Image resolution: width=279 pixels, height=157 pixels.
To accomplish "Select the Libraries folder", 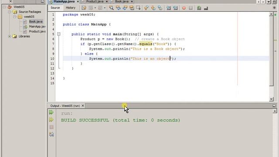I will click(x=24, y=36).
